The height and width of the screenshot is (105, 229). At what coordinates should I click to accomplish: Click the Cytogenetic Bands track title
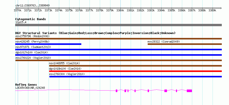31,19
